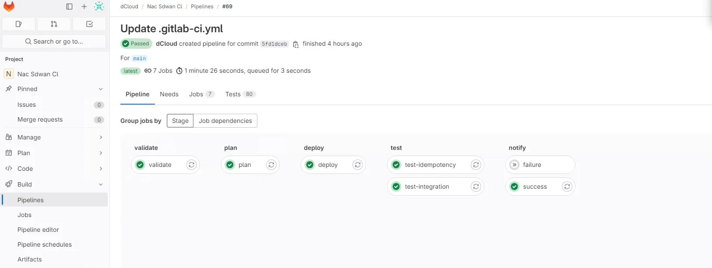Group jobs by Job dependencies

coord(225,121)
